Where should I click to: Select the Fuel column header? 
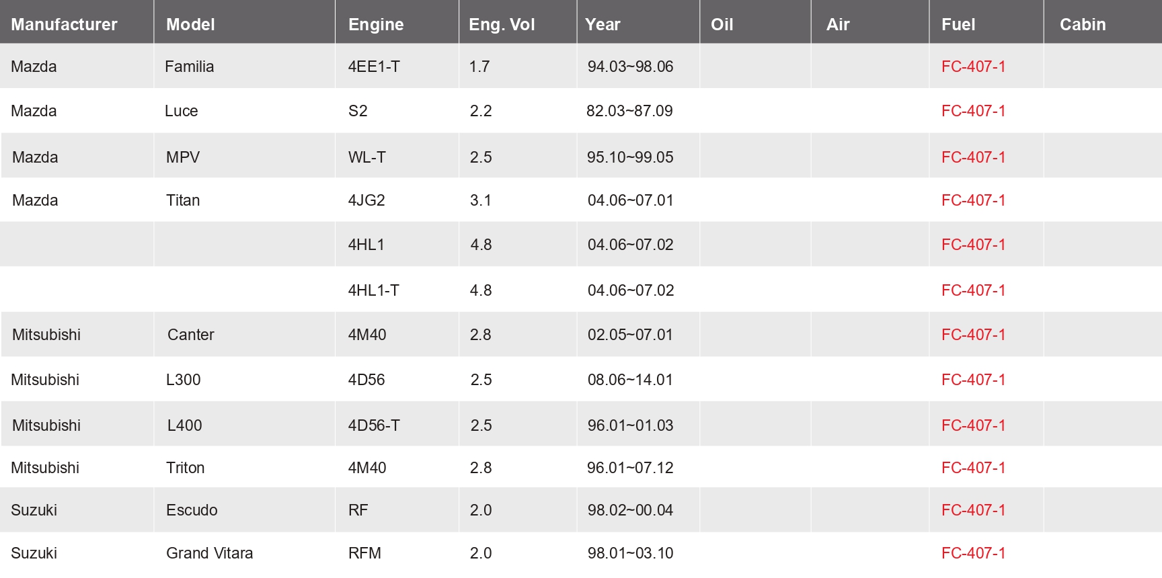coord(958,24)
